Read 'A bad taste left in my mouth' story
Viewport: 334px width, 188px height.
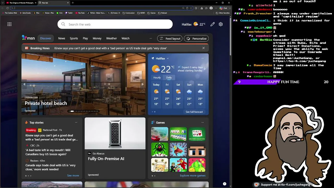click(x=48, y=152)
